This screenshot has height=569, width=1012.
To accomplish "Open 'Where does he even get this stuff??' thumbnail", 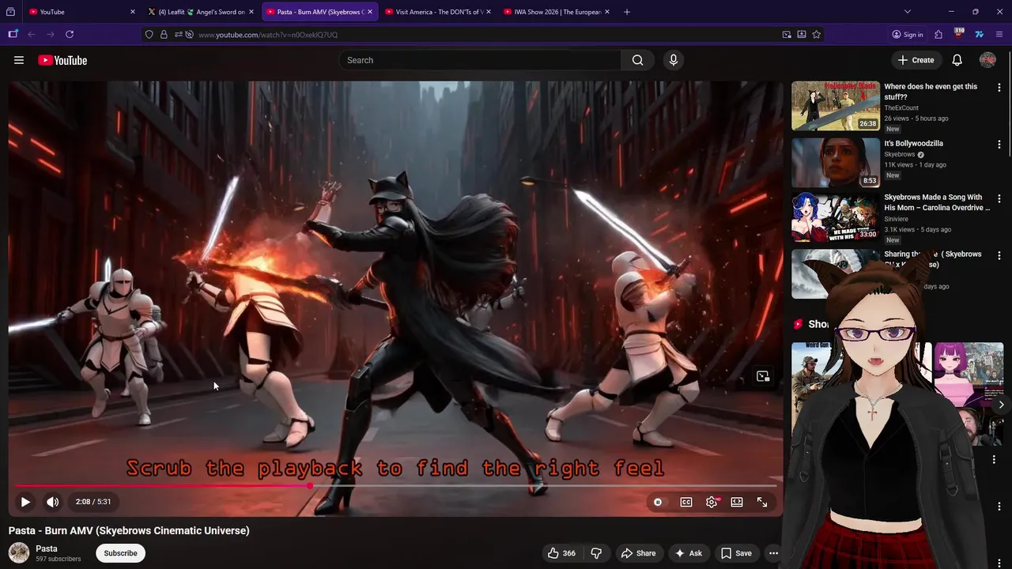I will (x=836, y=106).
